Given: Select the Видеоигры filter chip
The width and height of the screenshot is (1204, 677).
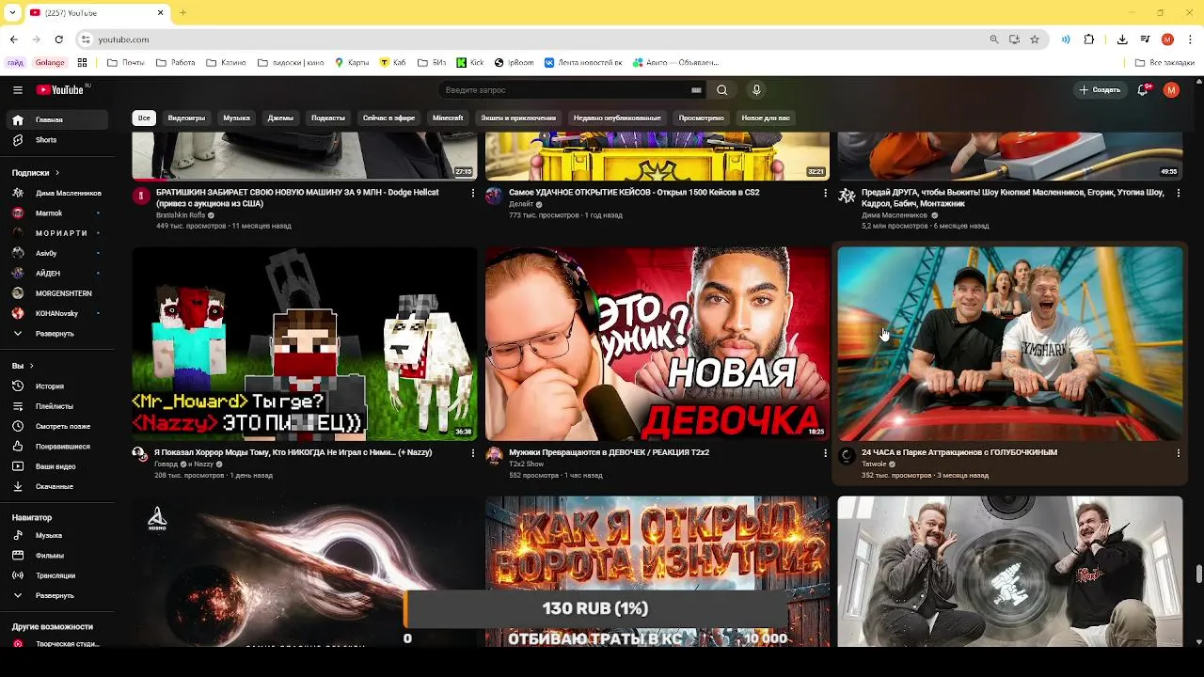Looking at the screenshot, I should 186,118.
